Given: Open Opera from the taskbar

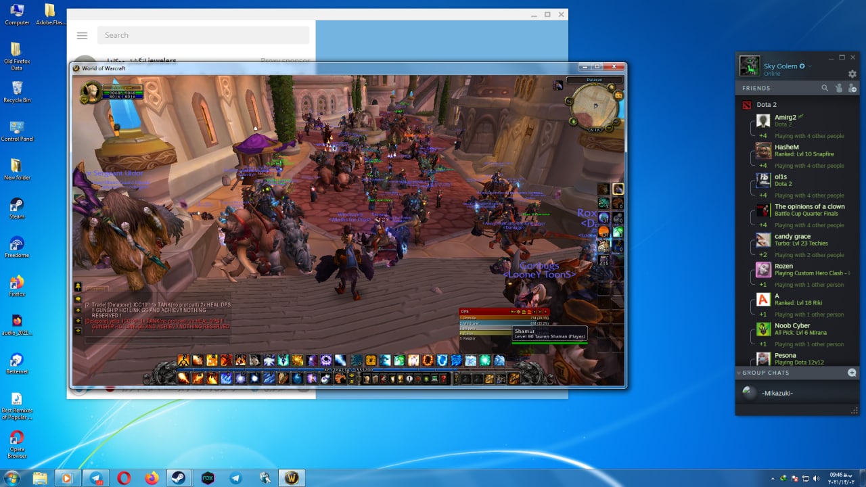Looking at the screenshot, I should 124,478.
